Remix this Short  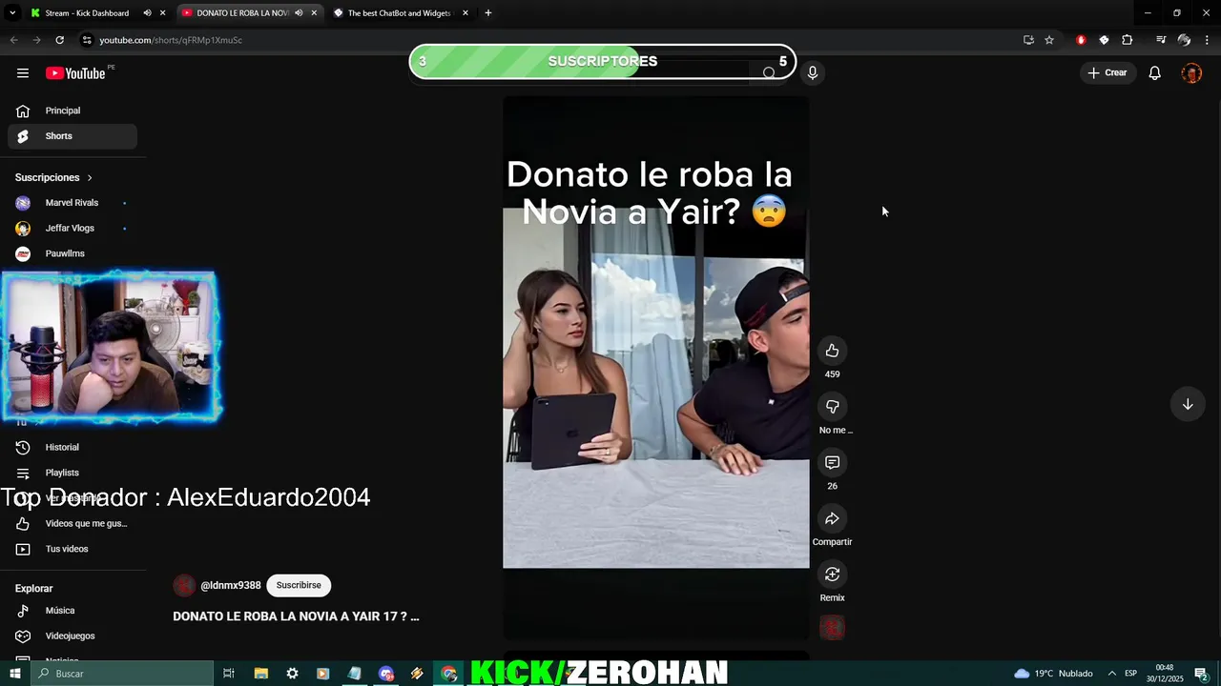(x=832, y=575)
